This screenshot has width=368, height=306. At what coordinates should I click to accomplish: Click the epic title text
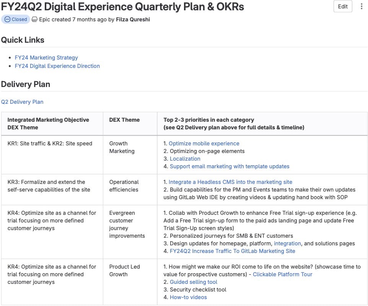pyautogui.click(x=122, y=7)
